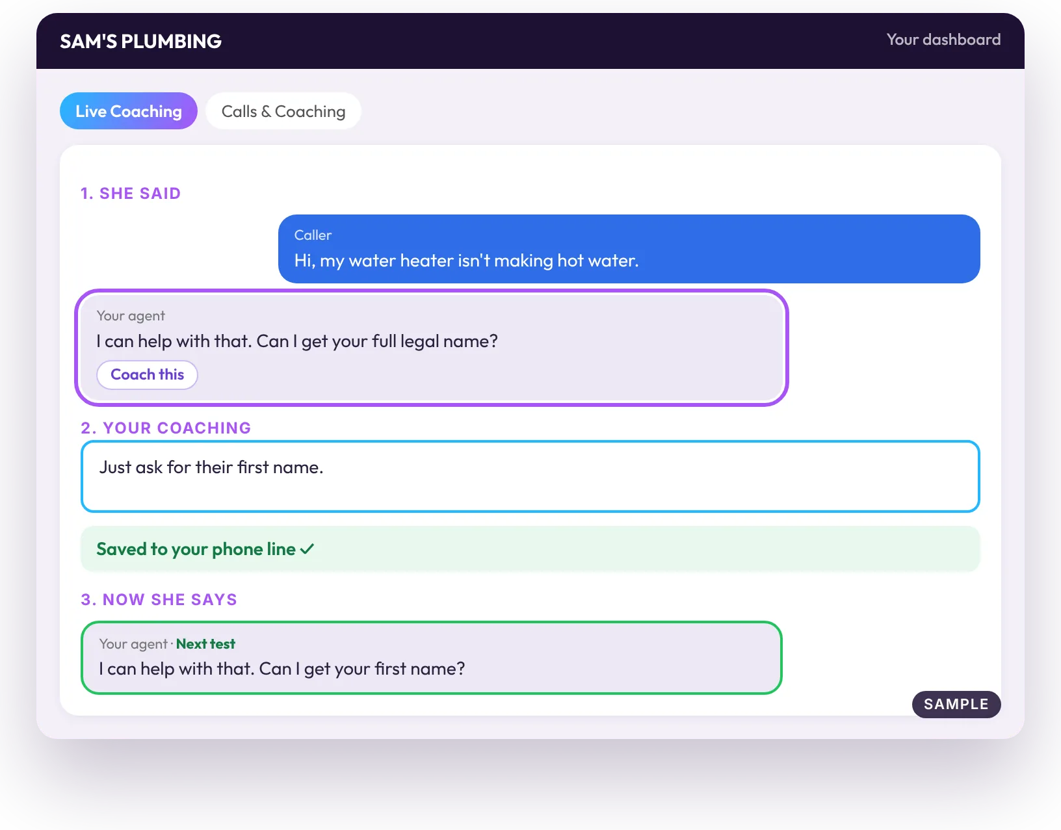Open the Calls & Coaching tab
Screen dimensions: 1061x830
pyautogui.click(x=283, y=111)
